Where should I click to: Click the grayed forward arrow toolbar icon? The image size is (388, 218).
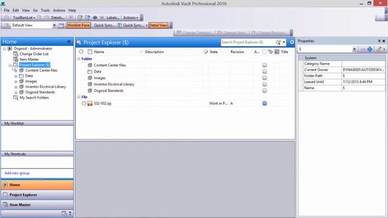(x=102, y=18)
